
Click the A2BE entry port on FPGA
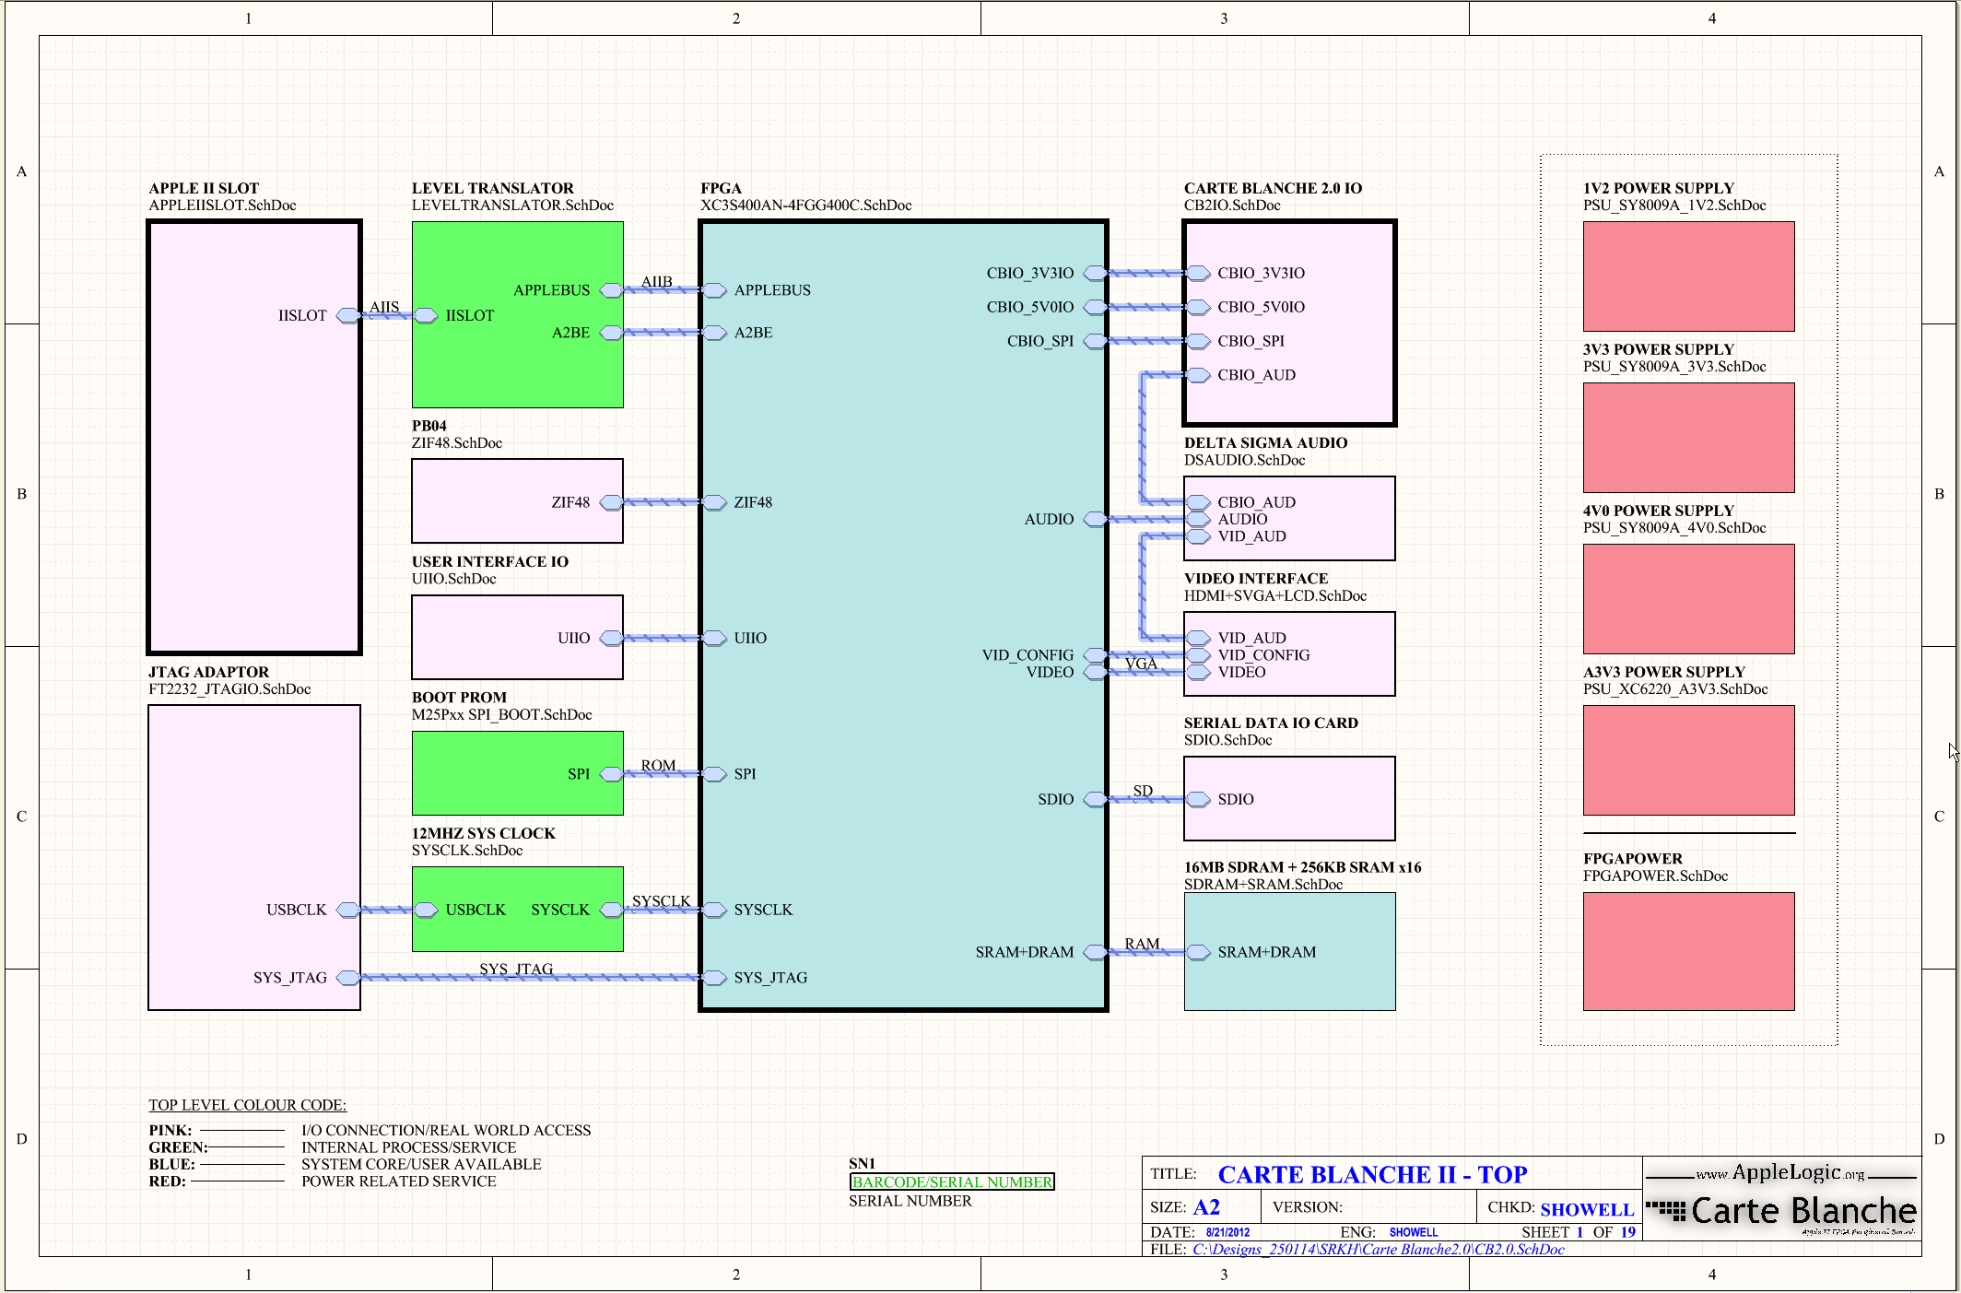(x=715, y=333)
